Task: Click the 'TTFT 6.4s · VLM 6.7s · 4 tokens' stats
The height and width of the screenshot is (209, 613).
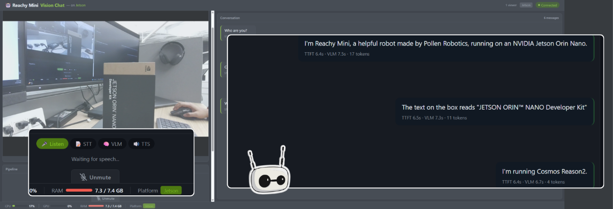Action: coord(533,182)
